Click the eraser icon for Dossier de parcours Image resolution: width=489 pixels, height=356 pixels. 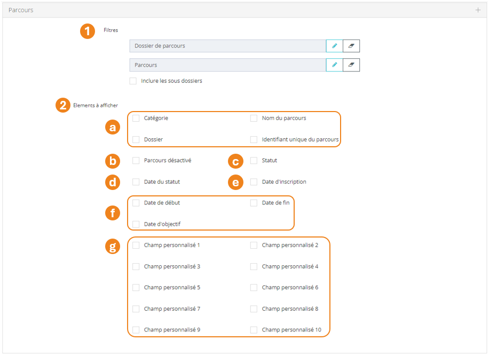tap(351, 46)
